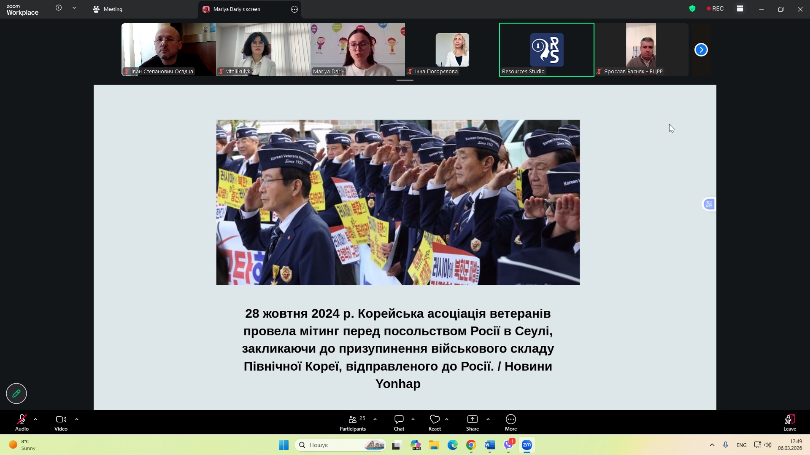Screen dimensions: 810x455
Task: Toggle camera with Video button
Action: (61, 423)
